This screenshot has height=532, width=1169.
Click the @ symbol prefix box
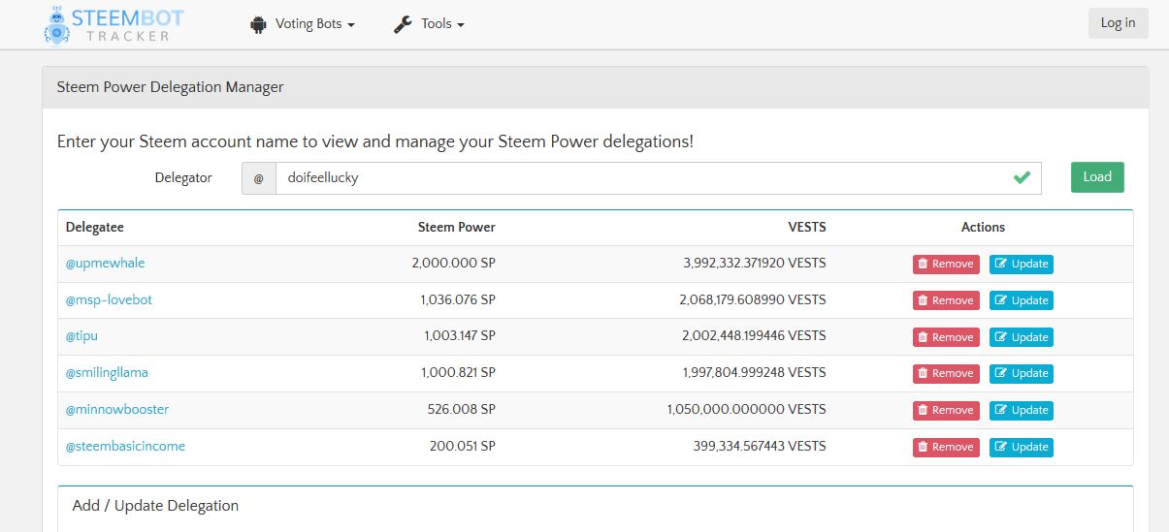tap(259, 178)
